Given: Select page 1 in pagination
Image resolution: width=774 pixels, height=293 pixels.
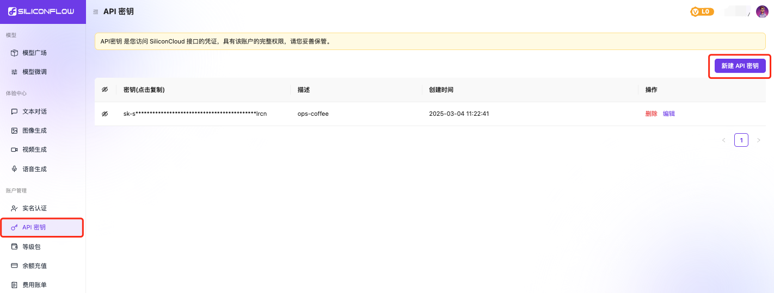Looking at the screenshot, I should pyautogui.click(x=741, y=140).
